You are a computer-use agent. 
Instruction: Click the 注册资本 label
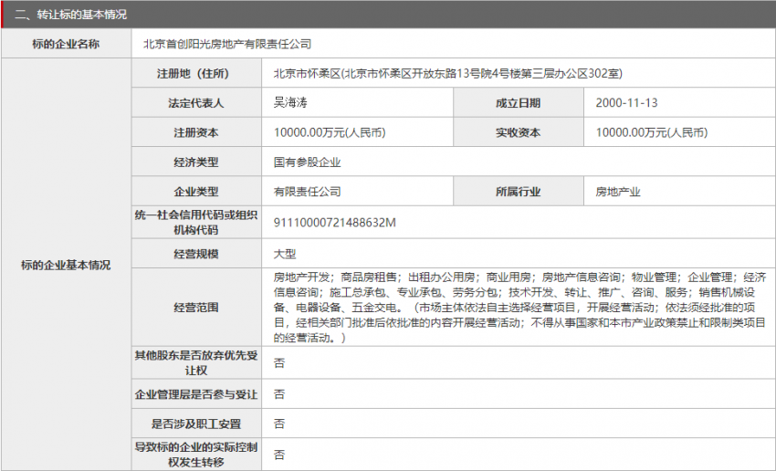pos(196,132)
